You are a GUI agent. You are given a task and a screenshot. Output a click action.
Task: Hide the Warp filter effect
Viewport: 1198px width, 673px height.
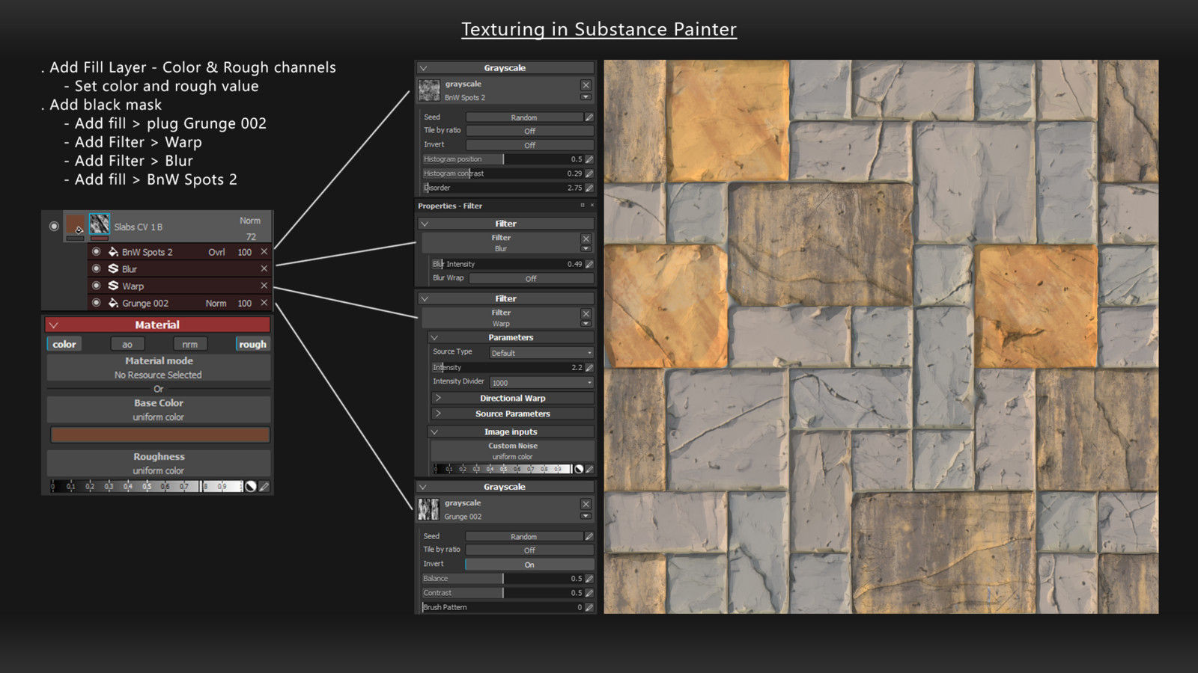(x=96, y=286)
